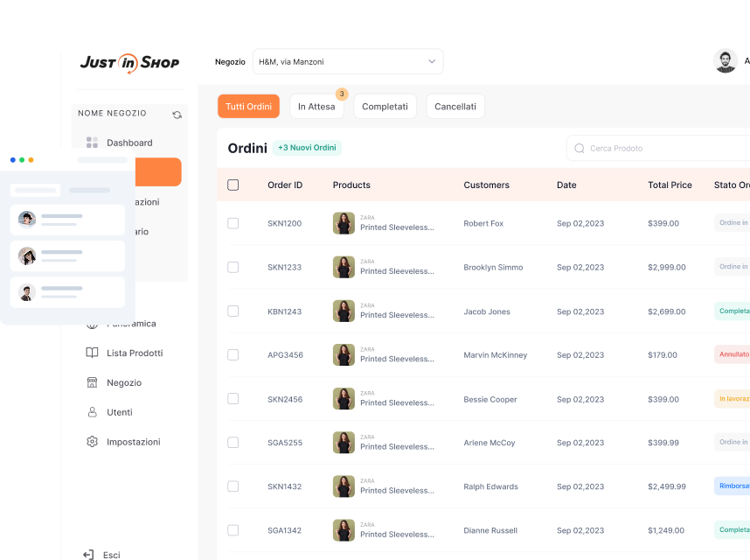Click the search magnifier icon
750x560 pixels.
pos(580,149)
